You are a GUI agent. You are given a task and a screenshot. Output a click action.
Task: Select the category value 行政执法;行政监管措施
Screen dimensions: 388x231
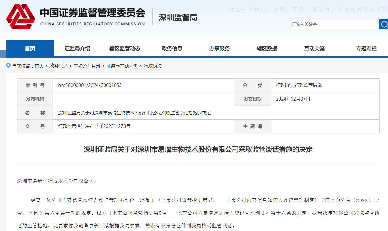[299, 85]
